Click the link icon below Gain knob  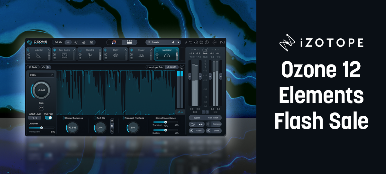coord(41,108)
